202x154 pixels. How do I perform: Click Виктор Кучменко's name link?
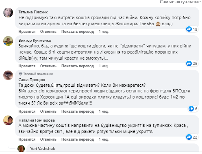(35, 41)
